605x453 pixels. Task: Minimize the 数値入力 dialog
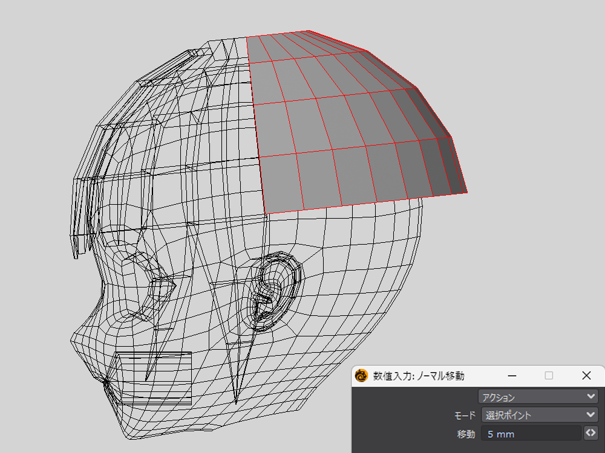[x=512, y=376]
